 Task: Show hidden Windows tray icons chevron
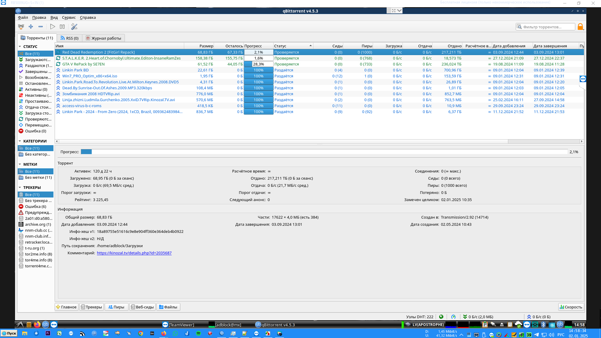pos(461,335)
